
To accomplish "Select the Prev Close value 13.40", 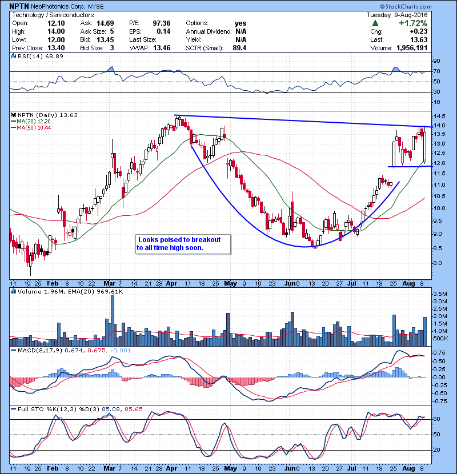I will tap(56, 48).
